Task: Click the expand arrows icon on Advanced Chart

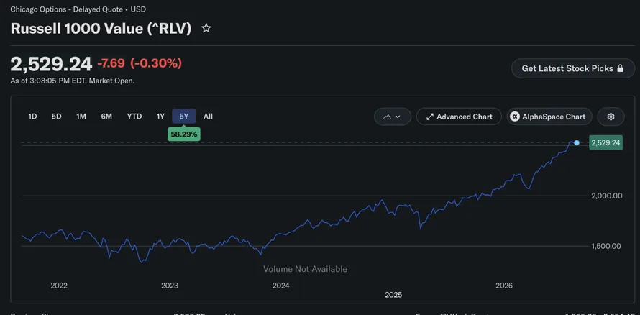Action: [429, 117]
